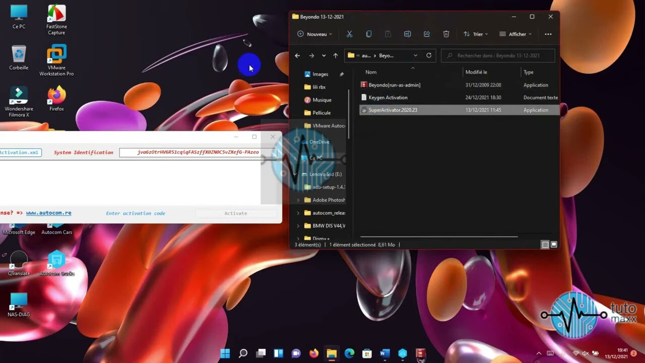This screenshot has height=363, width=645.
Task: Switch Explorer to large icons layout
Action: click(554, 245)
